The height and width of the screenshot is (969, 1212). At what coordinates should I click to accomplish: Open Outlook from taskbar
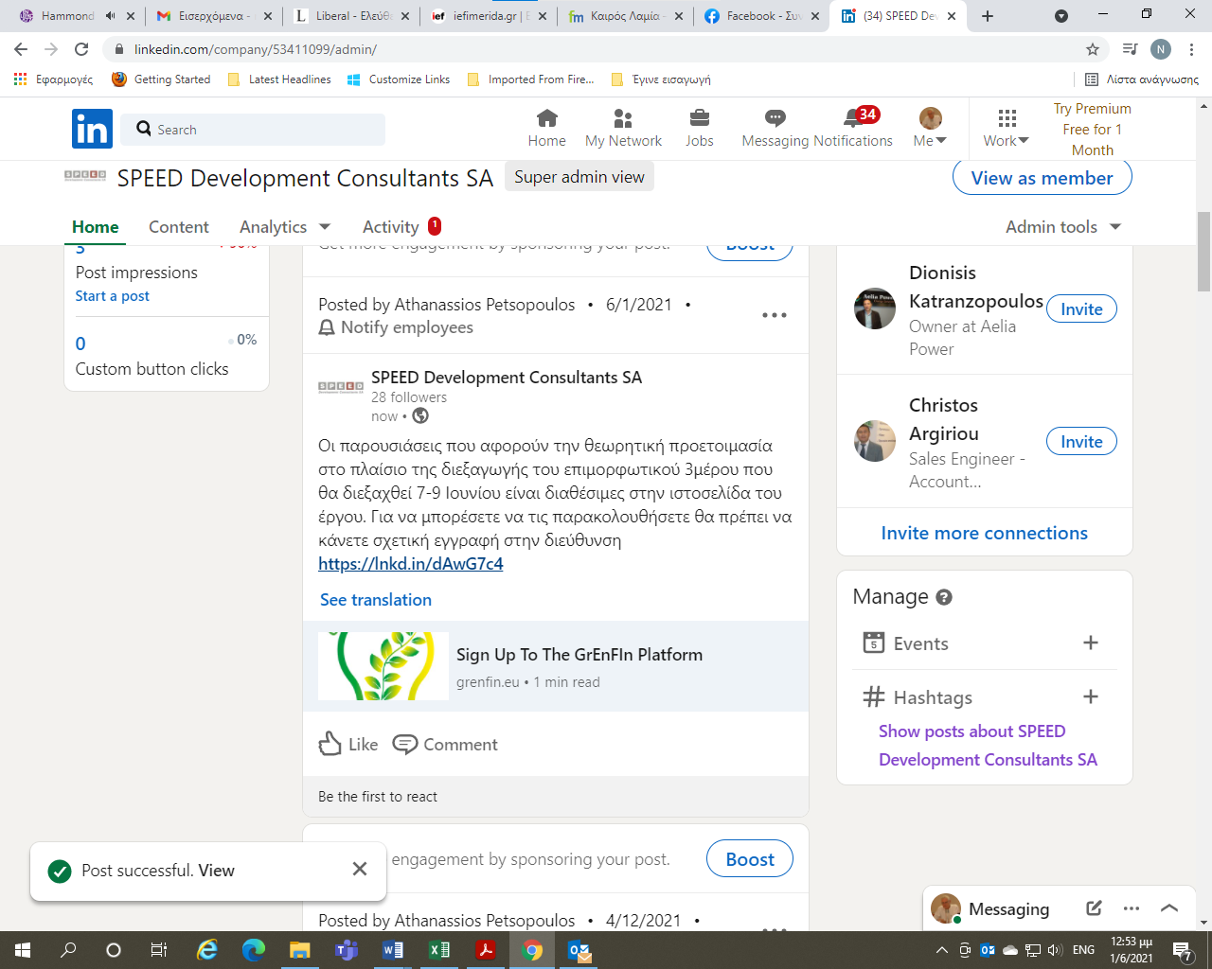point(579,950)
